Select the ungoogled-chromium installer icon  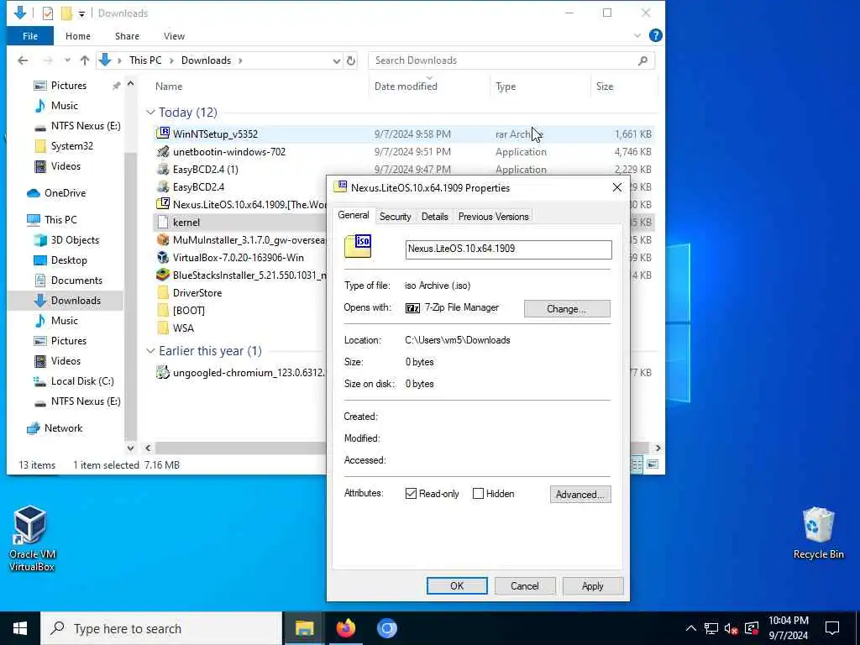(x=163, y=372)
